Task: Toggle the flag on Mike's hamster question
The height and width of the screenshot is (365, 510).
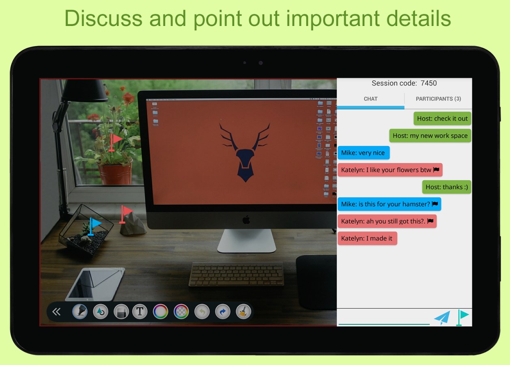Action: (435, 204)
